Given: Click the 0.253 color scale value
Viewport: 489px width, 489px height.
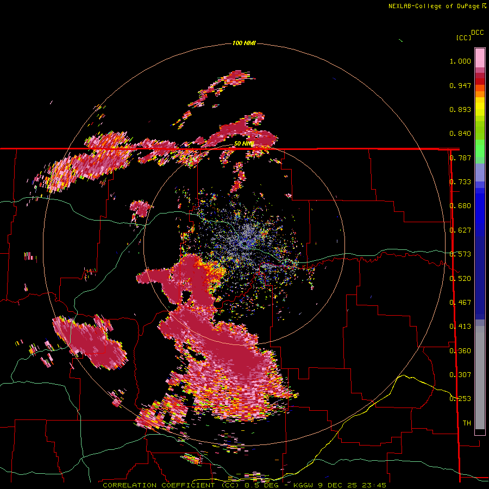Looking at the screenshot, I should coord(460,399).
